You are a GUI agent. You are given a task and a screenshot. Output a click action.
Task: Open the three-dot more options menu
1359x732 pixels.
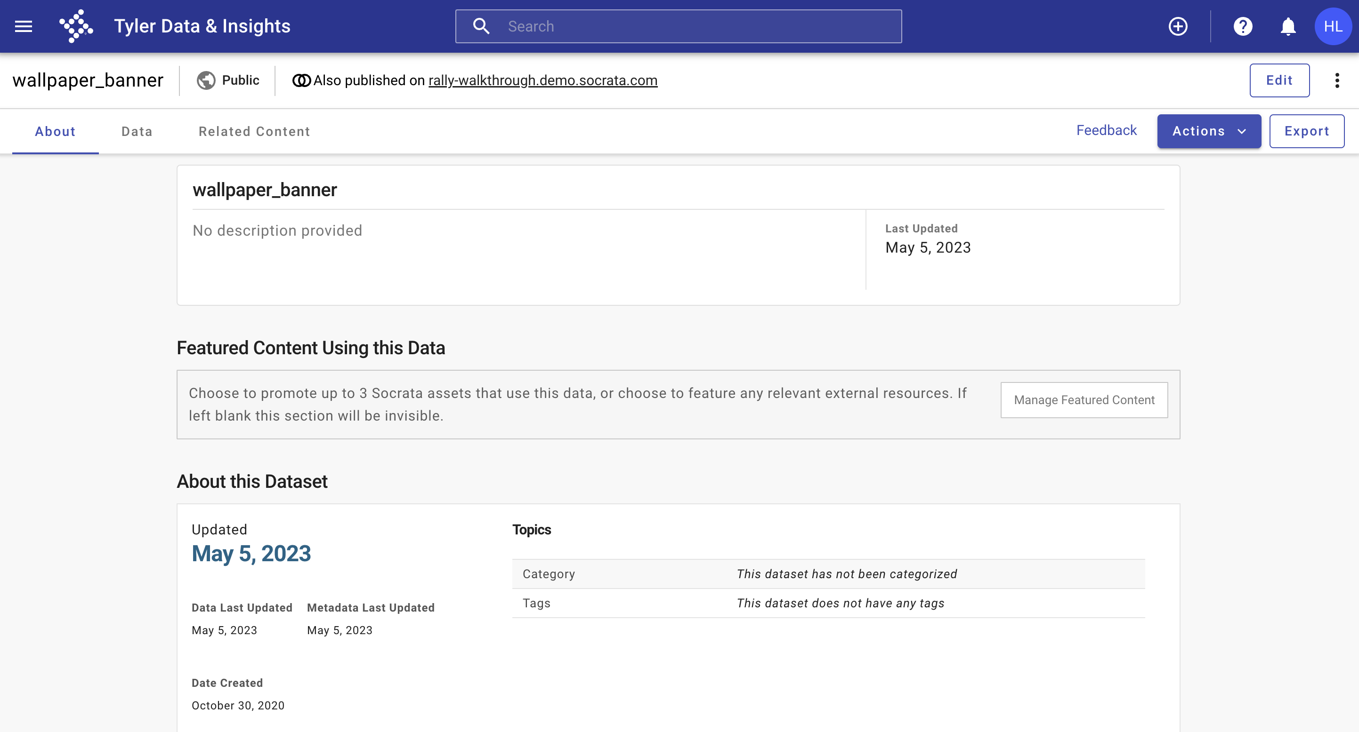[1337, 80]
